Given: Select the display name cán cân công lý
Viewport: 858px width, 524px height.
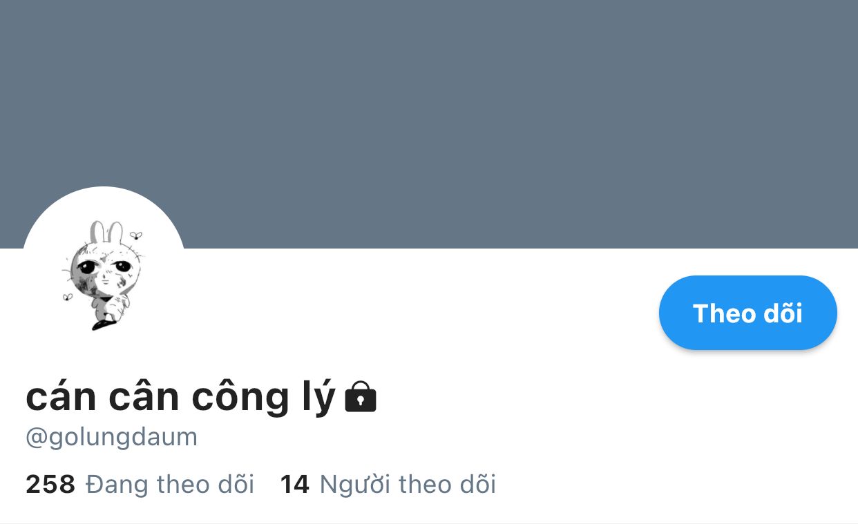Looking at the screenshot, I should click(180, 397).
